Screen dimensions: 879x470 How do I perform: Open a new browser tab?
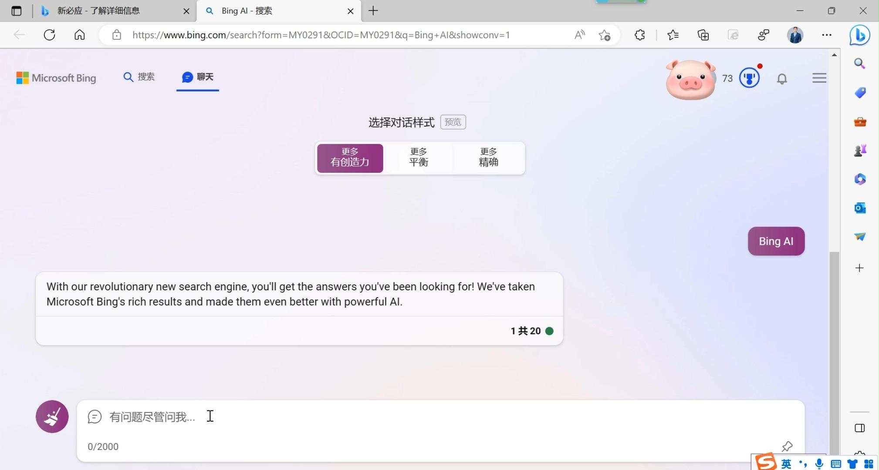pos(373,11)
